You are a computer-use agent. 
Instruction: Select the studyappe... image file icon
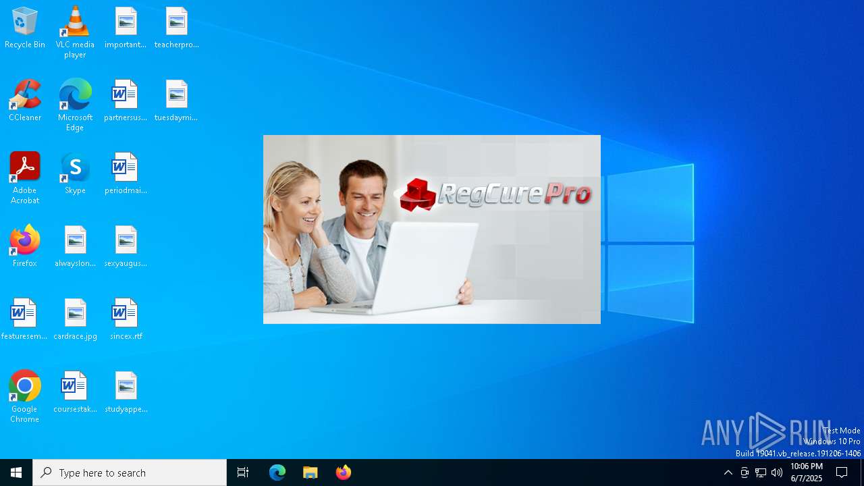click(126, 393)
